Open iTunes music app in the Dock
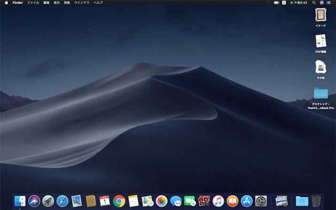Viewport: 336px width, 210px height. pos(218,201)
